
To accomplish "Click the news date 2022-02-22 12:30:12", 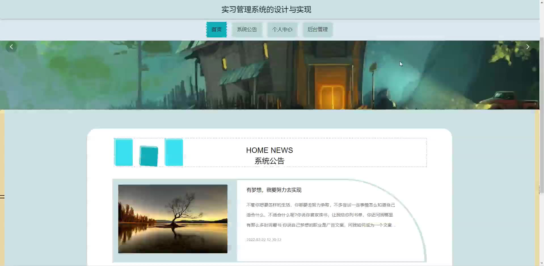I will pos(264,240).
